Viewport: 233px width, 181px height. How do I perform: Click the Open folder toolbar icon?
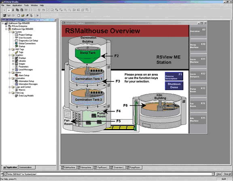point(23,15)
